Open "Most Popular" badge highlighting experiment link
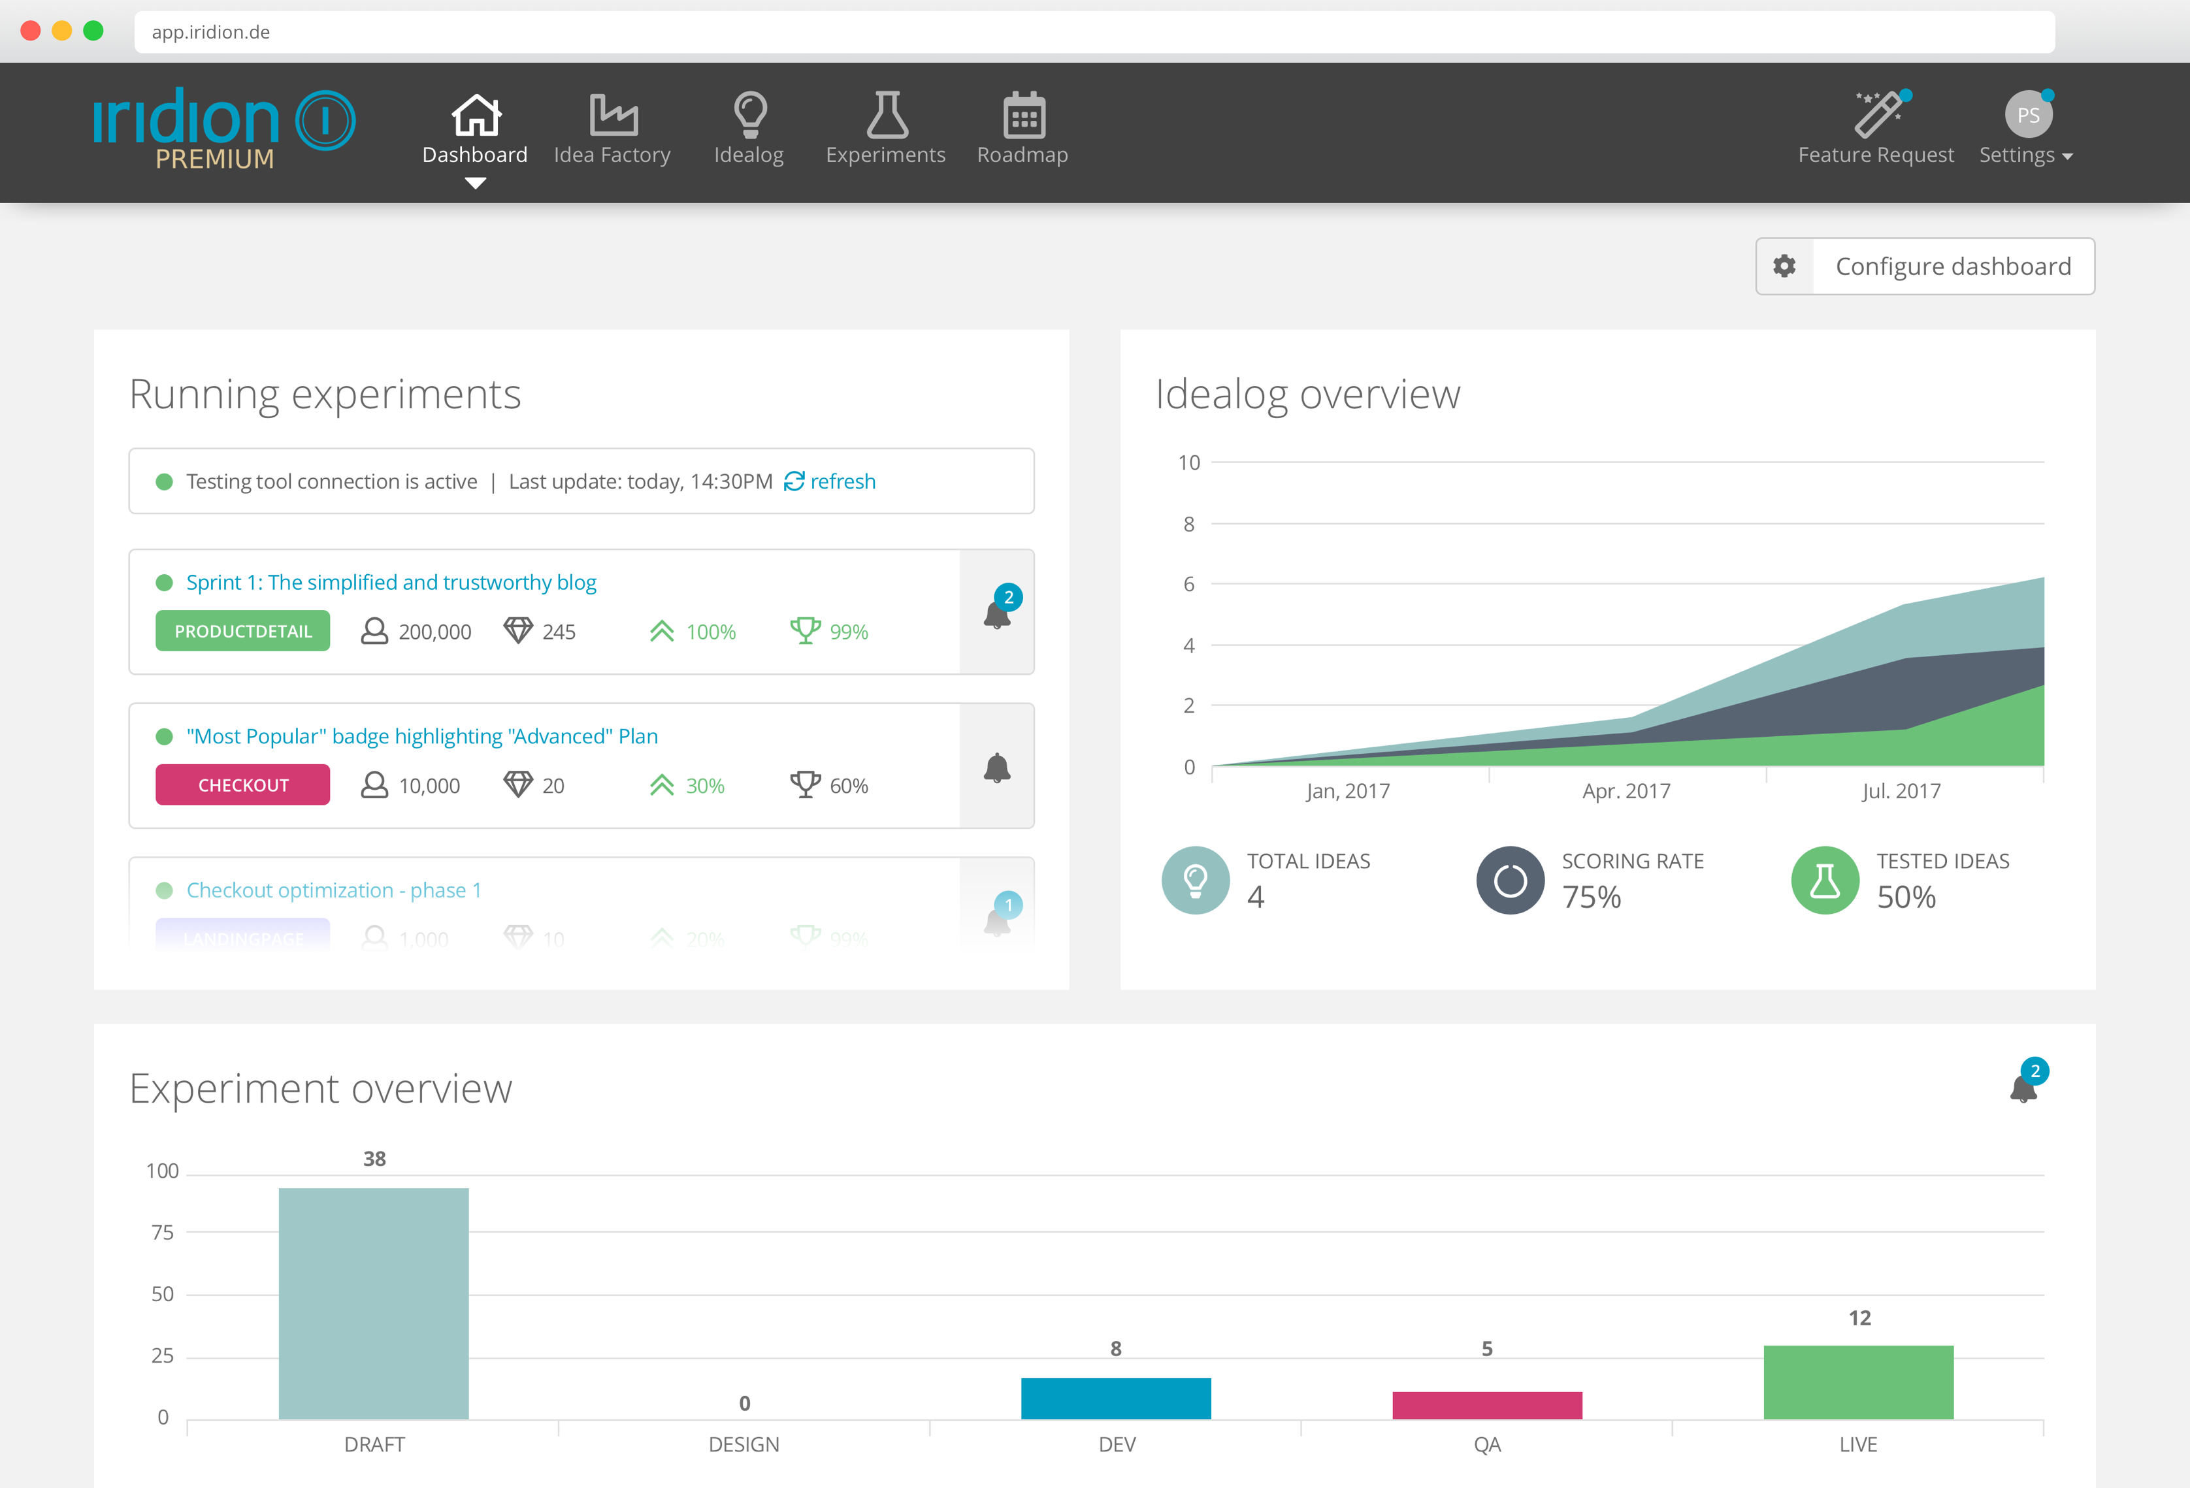This screenshot has height=1488, width=2190. pyautogui.click(x=422, y=736)
